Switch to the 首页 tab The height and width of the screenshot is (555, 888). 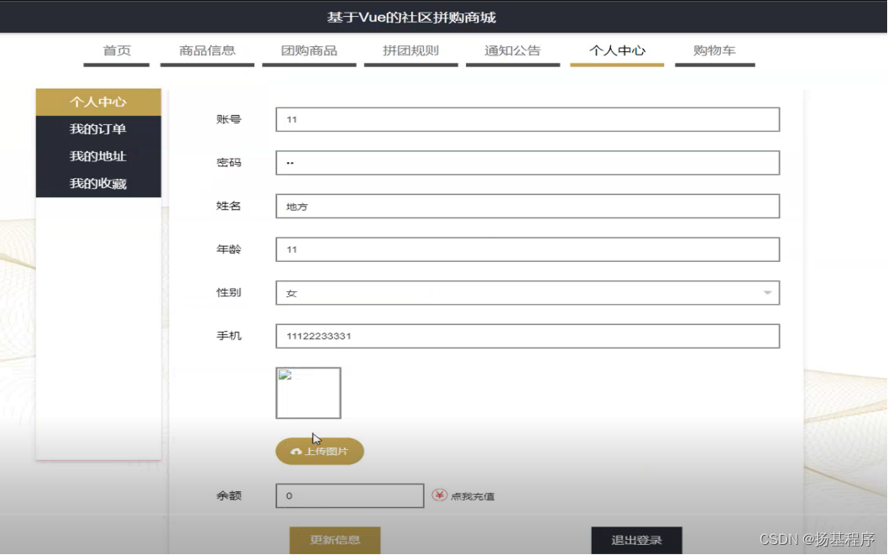tap(116, 50)
